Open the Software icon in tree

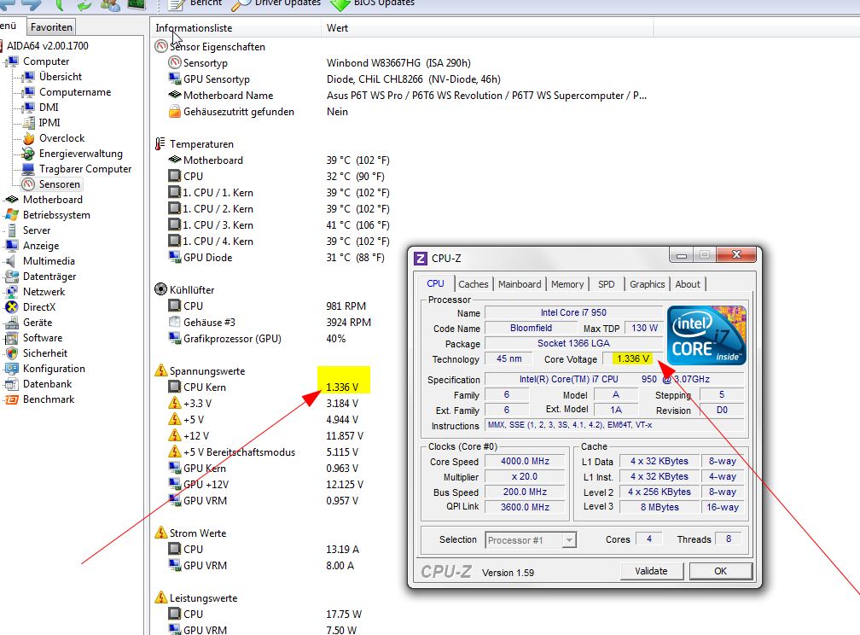(x=12, y=338)
